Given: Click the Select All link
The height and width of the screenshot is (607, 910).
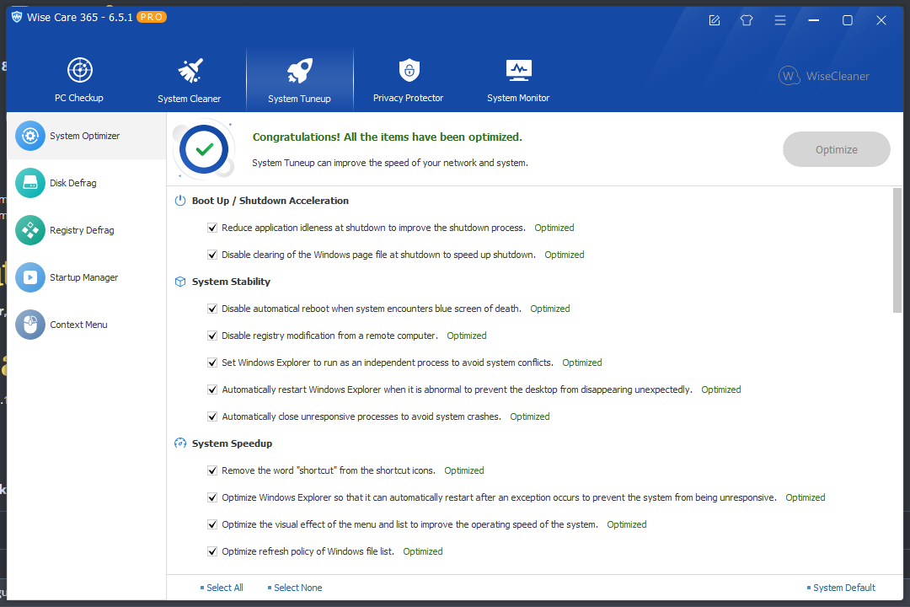Looking at the screenshot, I should (225, 588).
